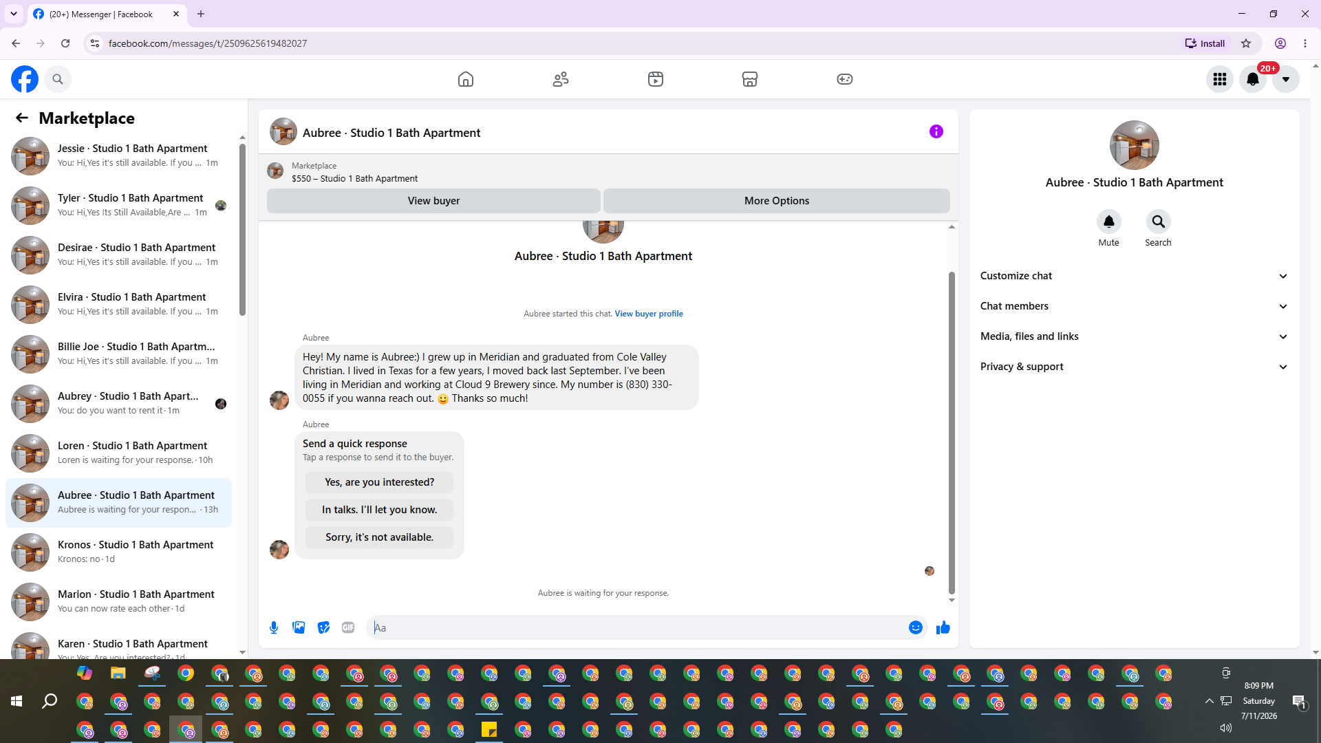The height and width of the screenshot is (743, 1321).
Task: Open the Chrome three-dot menu
Action: 1305,43
